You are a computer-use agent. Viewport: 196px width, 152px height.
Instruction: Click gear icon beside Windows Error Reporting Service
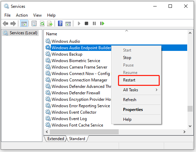pyautogui.click(x=48, y=106)
